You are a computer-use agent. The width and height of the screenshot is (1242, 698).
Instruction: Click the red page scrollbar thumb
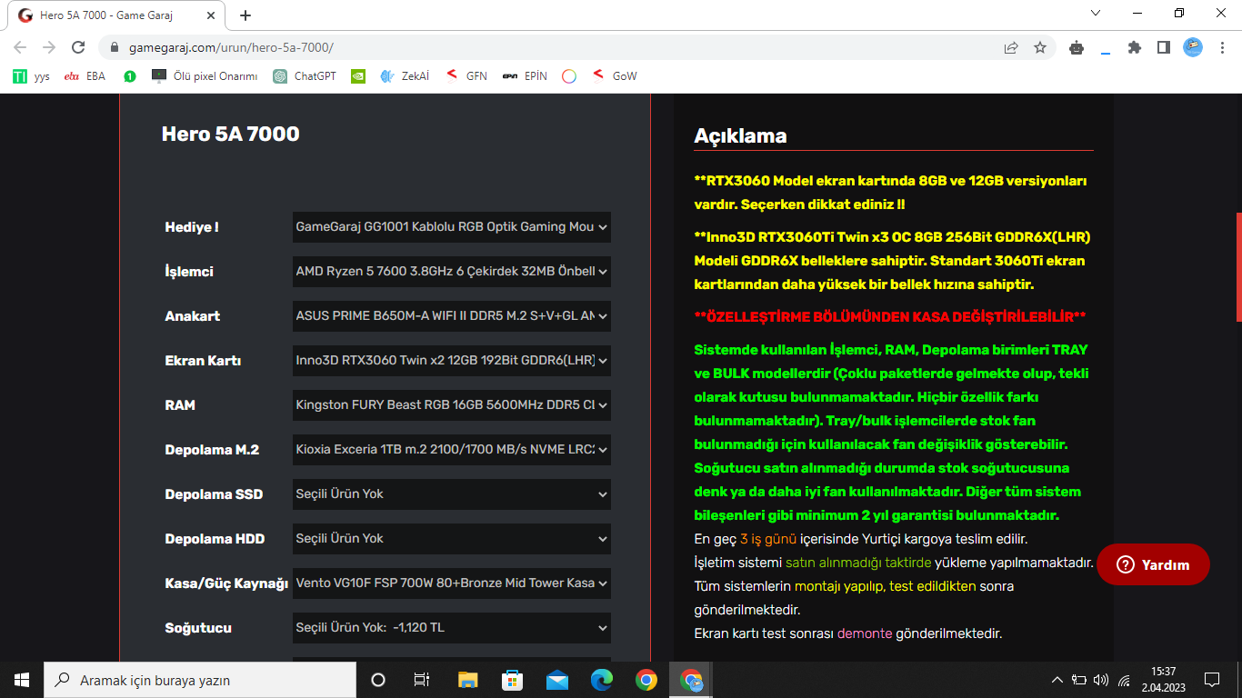point(1237,267)
